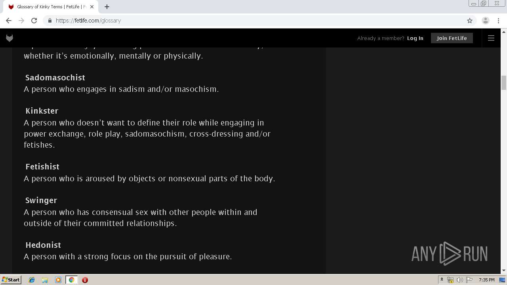Go back using browser back arrow
The width and height of the screenshot is (507, 285).
point(9,21)
